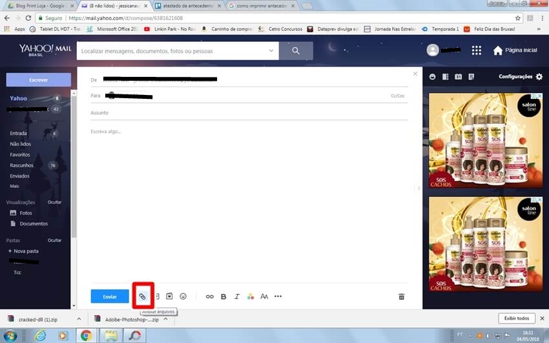Open the Yahoo apps grid
The image size is (549, 343).
477,50
